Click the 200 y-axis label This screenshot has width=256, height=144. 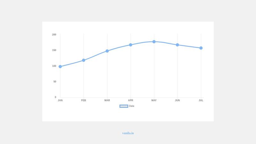coord(54,35)
